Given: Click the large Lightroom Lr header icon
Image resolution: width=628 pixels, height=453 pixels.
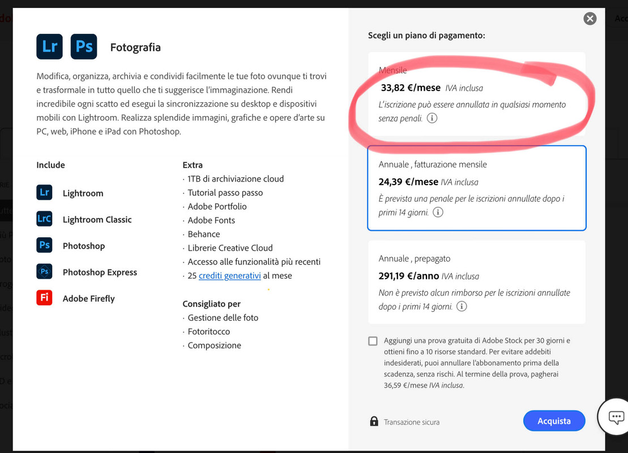Looking at the screenshot, I should point(49,46).
